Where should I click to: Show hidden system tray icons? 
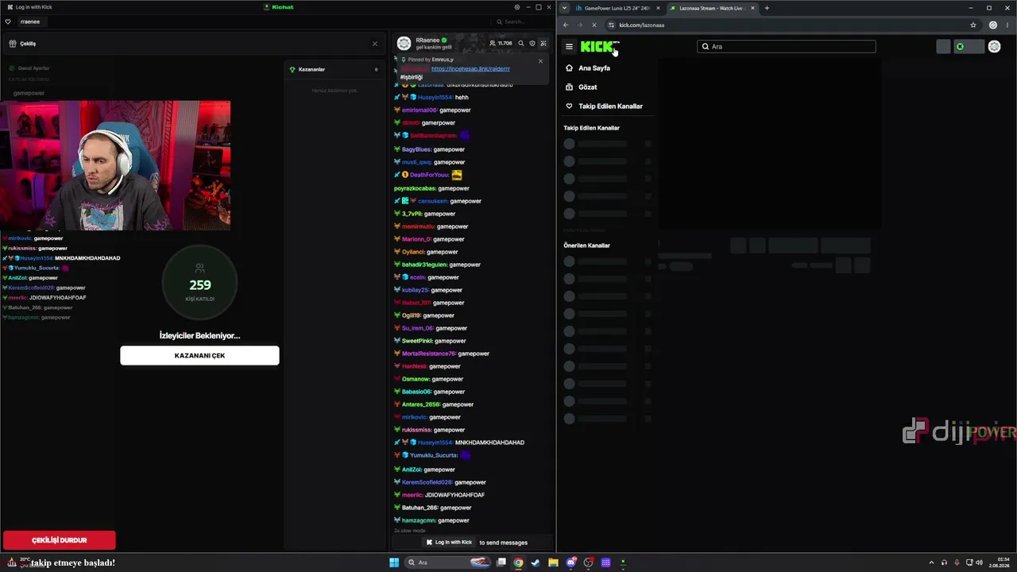point(932,562)
